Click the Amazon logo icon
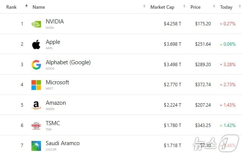 [36, 105]
